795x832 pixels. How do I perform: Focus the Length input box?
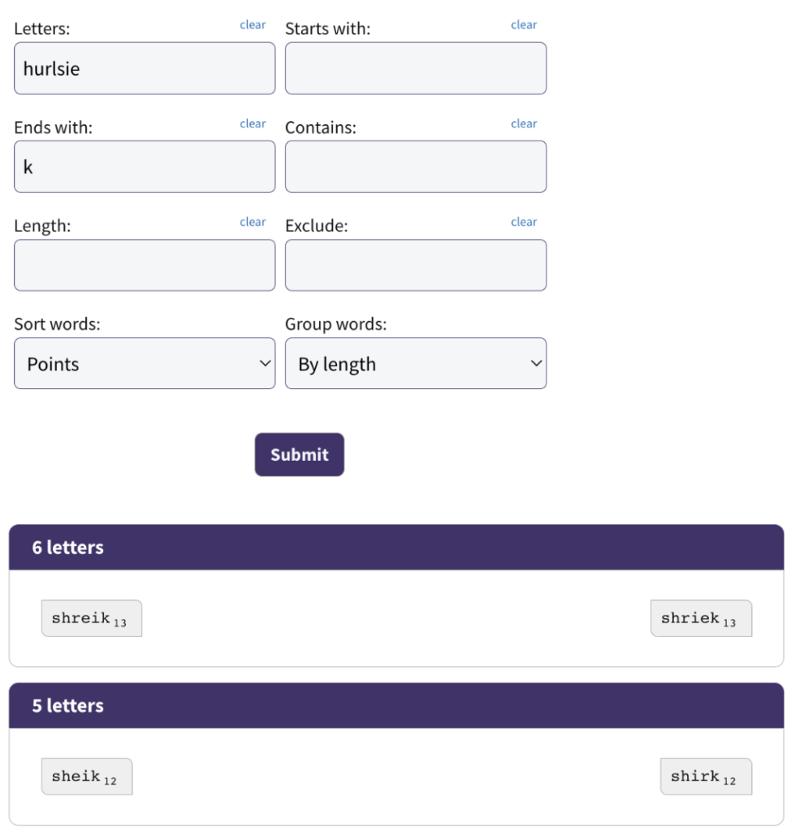pos(145,266)
